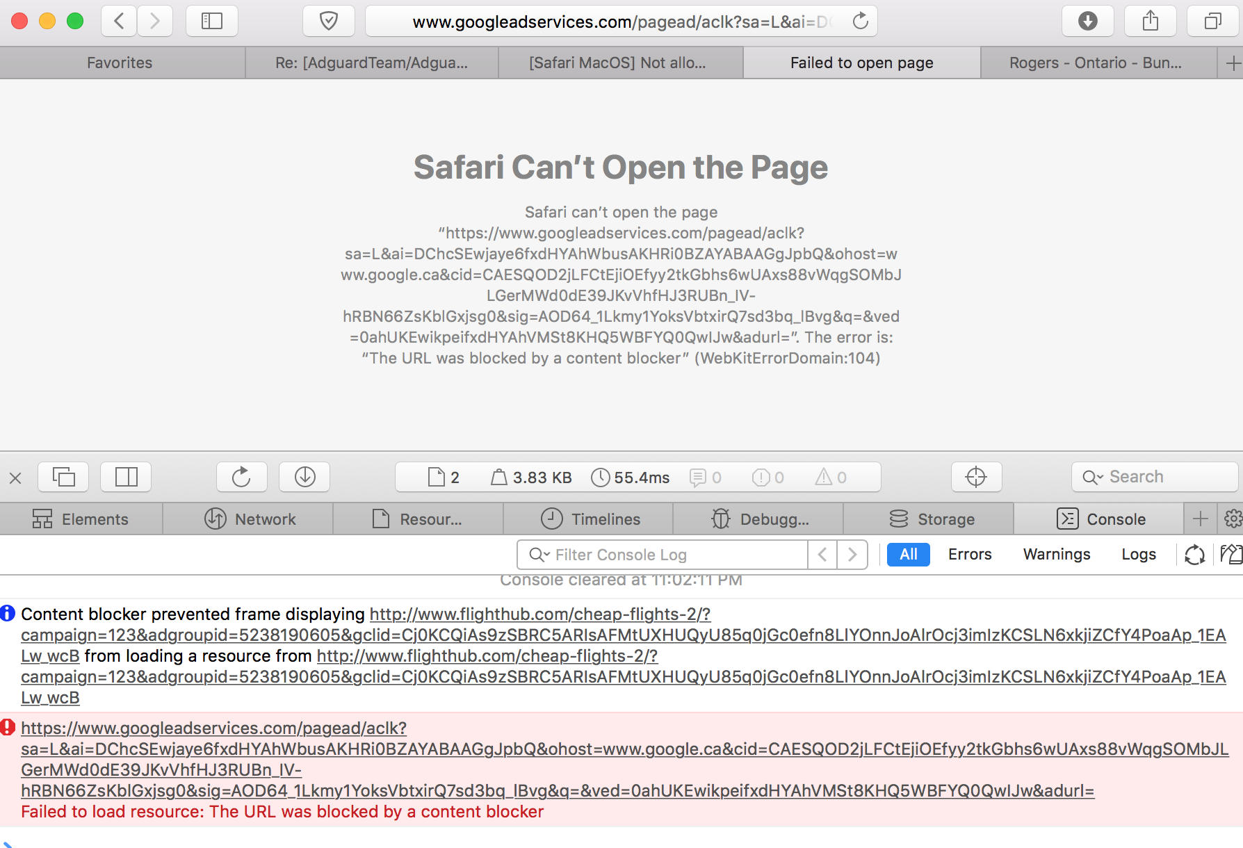Toggle preserve log on navigation icon
Screen dimensions: 1243x848
tap(1194, 554)
